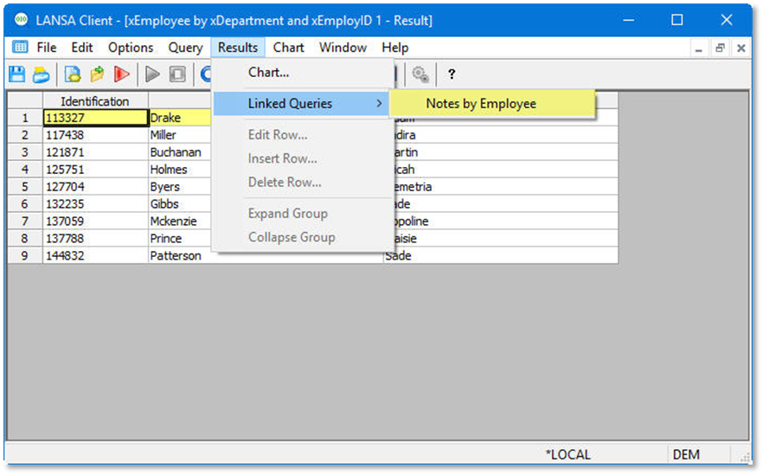Screen dimensions: 763x475
Task: Open the Edit menu
Action: [x=81, y=48]
